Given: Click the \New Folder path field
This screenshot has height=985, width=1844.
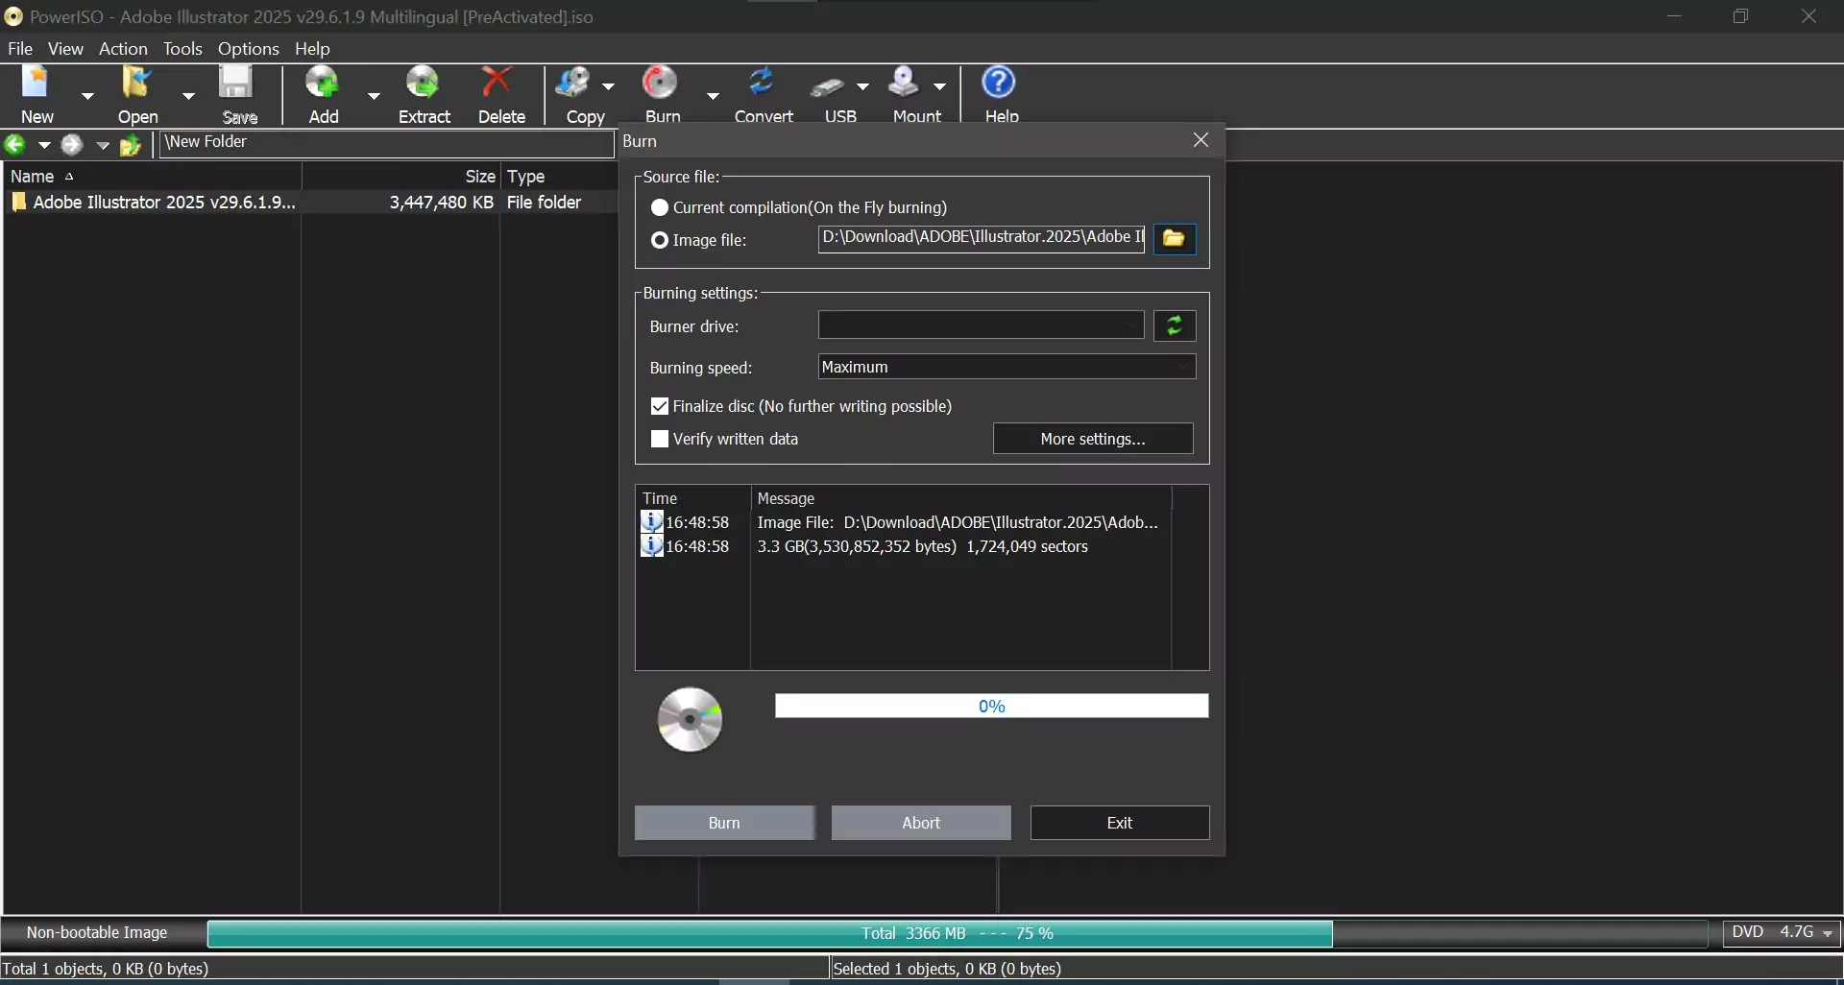Looking at the screenshot, I should tap(386, 143).
